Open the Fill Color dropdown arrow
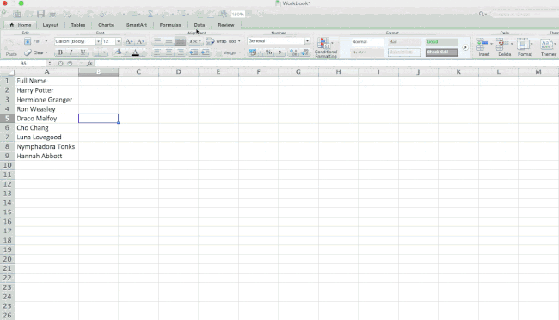Screen dimensions: 559x320 click(126, 52)
